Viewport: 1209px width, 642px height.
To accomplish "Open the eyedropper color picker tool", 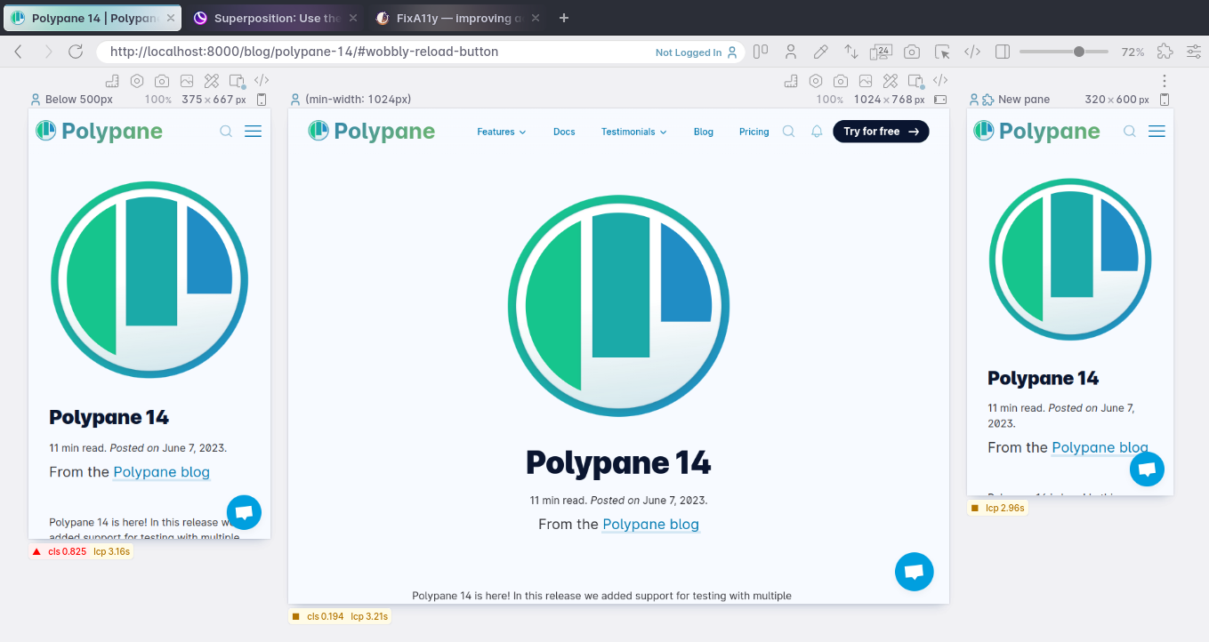I will 821,52.
